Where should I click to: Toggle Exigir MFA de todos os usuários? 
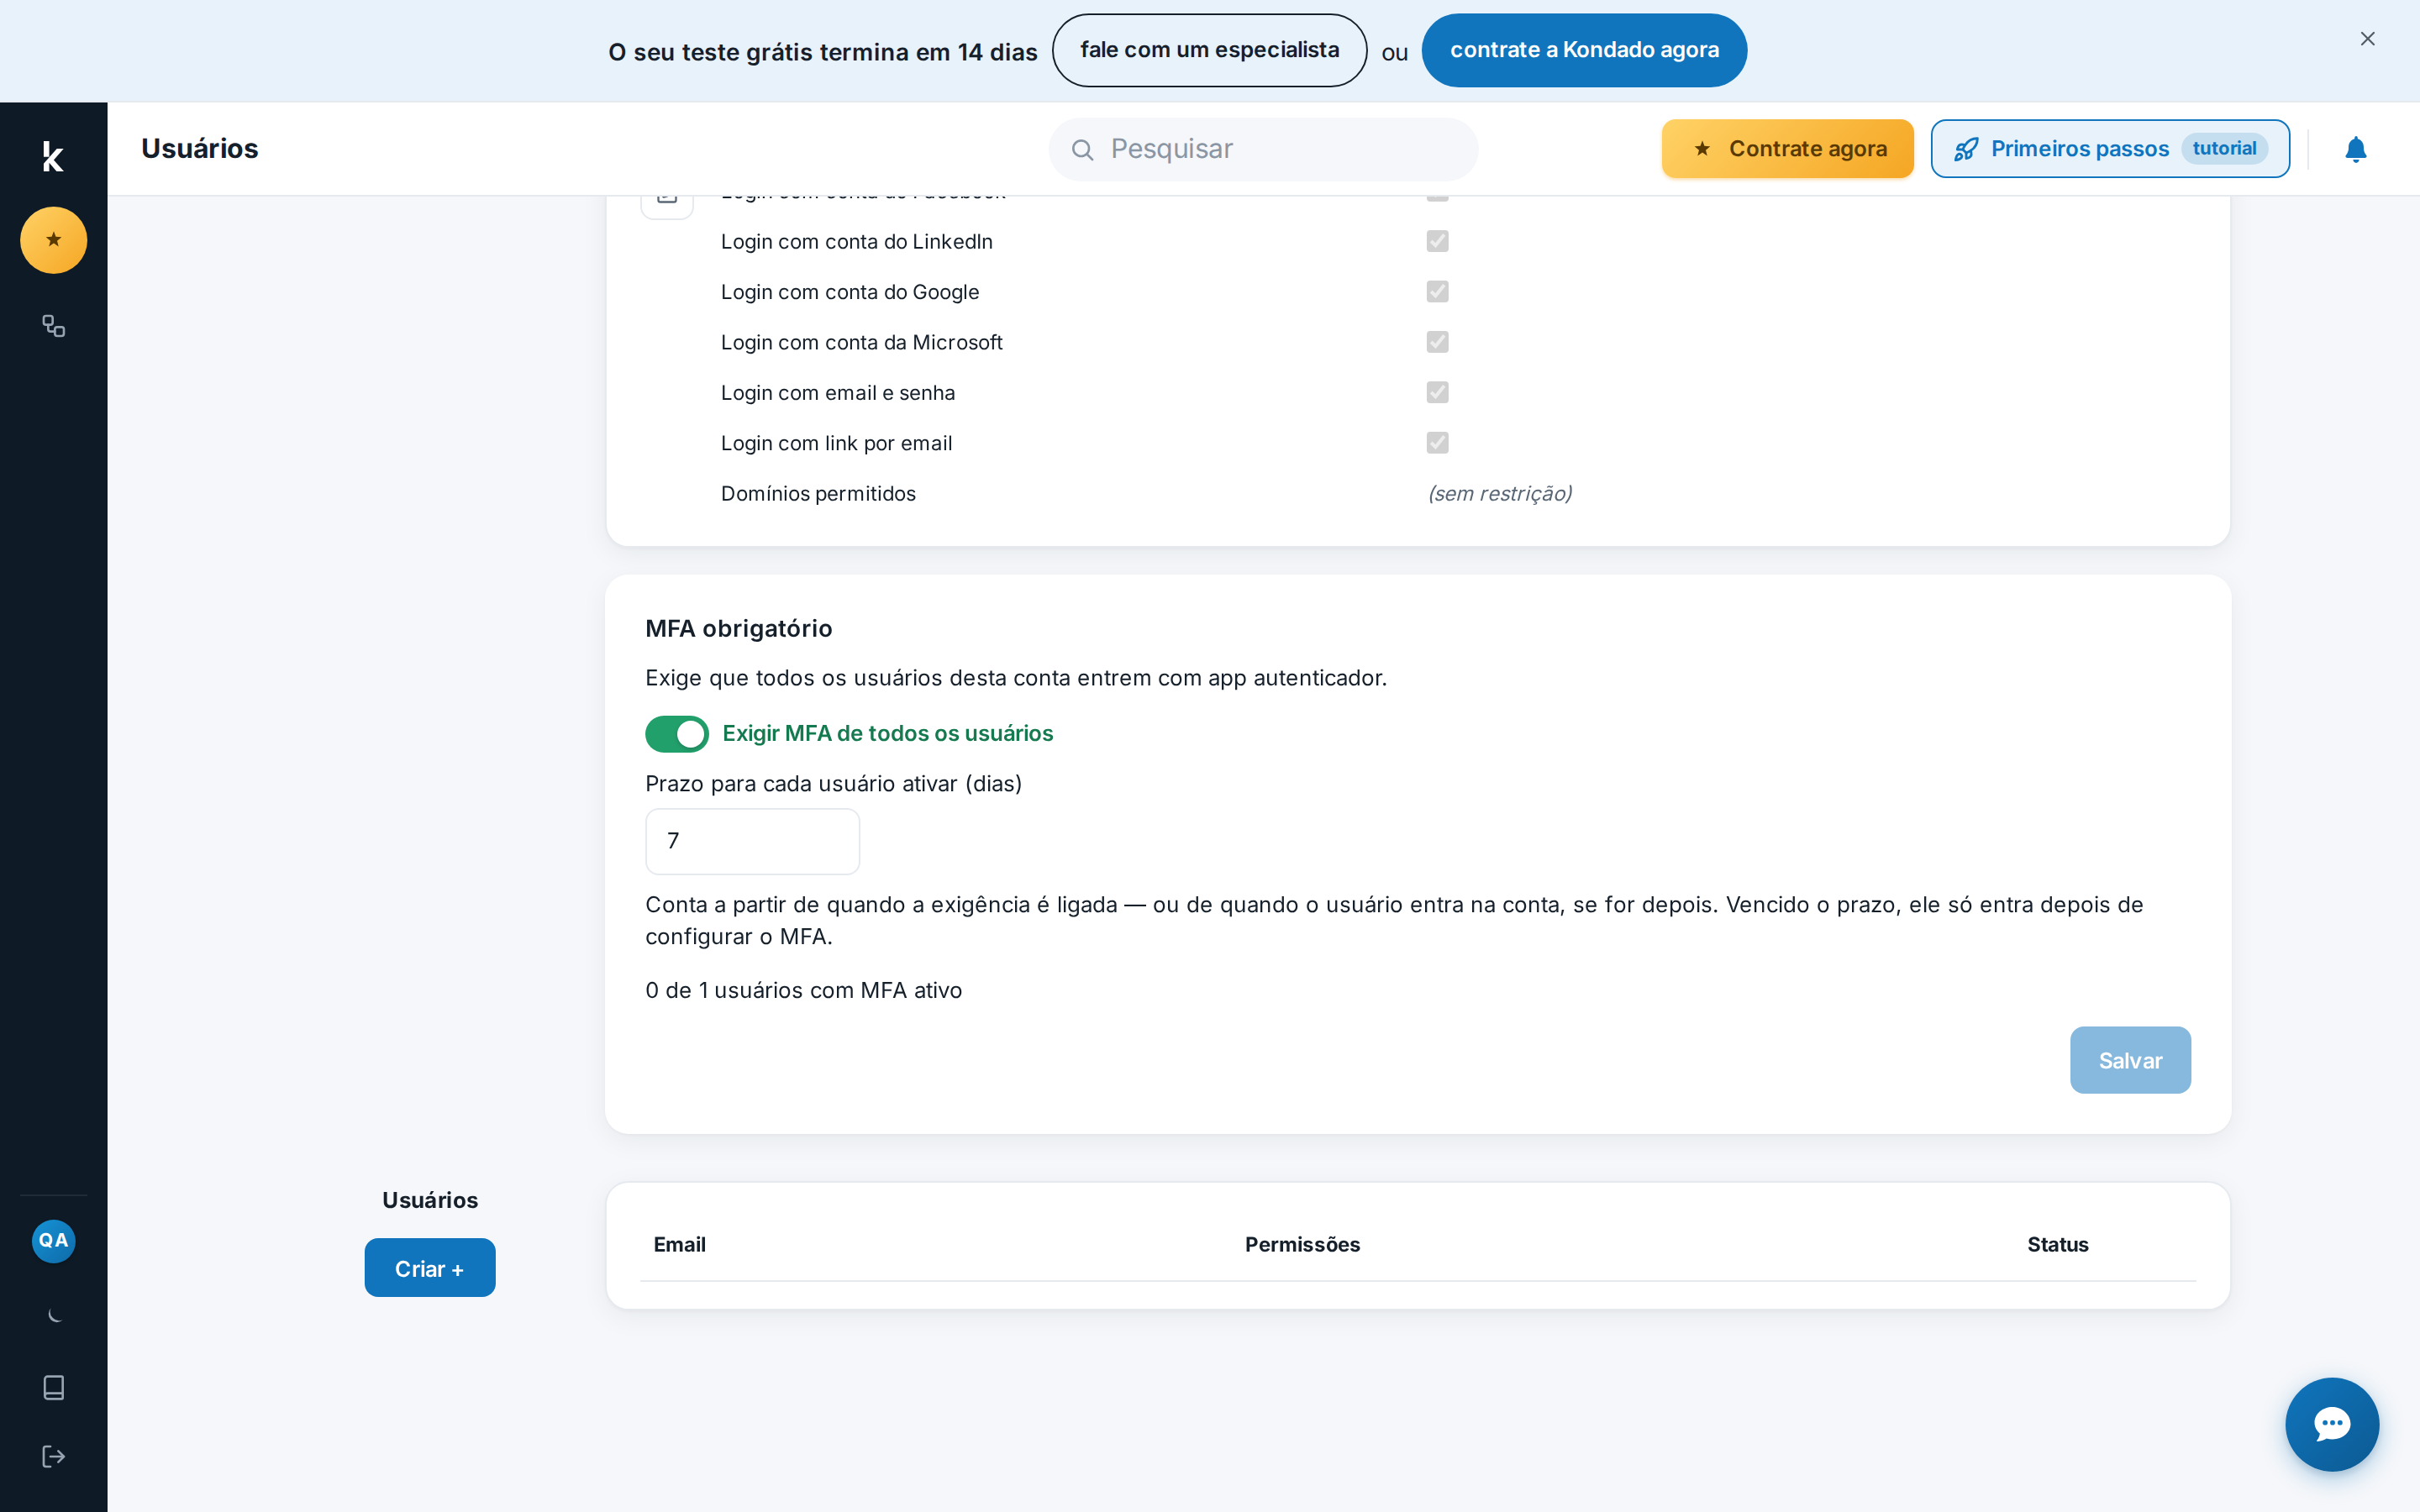click(676, 733)
